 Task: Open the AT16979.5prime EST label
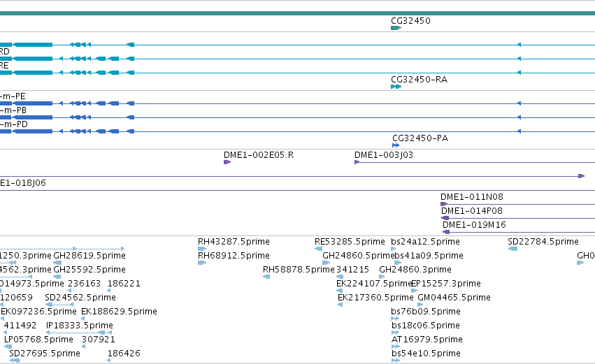point(427,340)
